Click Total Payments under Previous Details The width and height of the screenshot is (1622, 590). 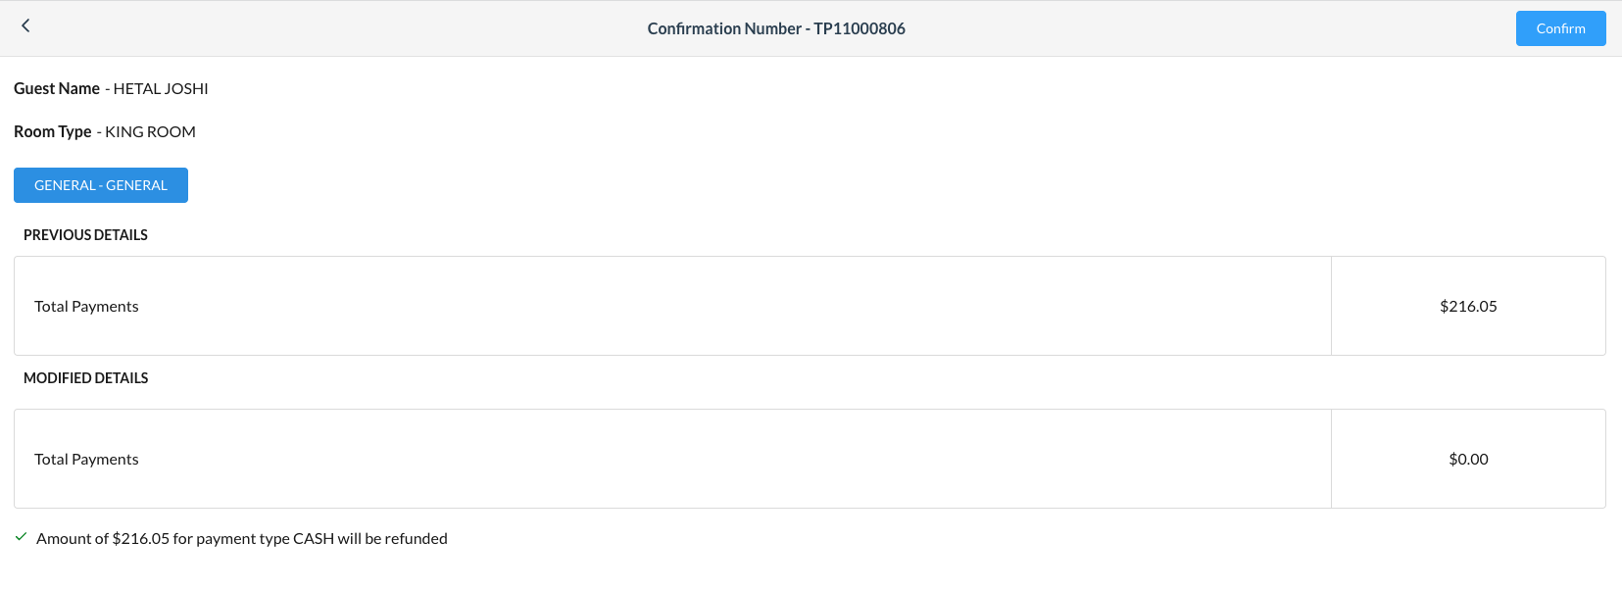pyautogui.click(x=86, y=307)
